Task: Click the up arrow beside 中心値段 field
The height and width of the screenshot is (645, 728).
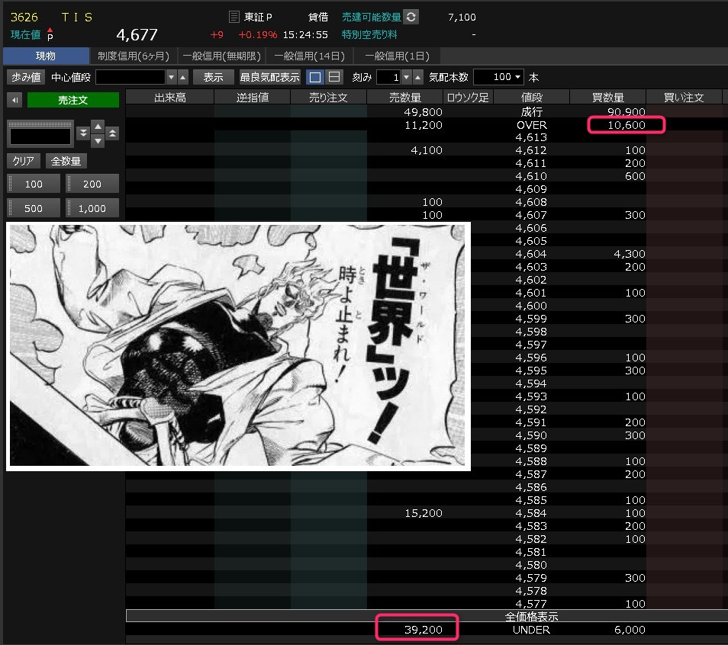Action: [x=183, y=77]
